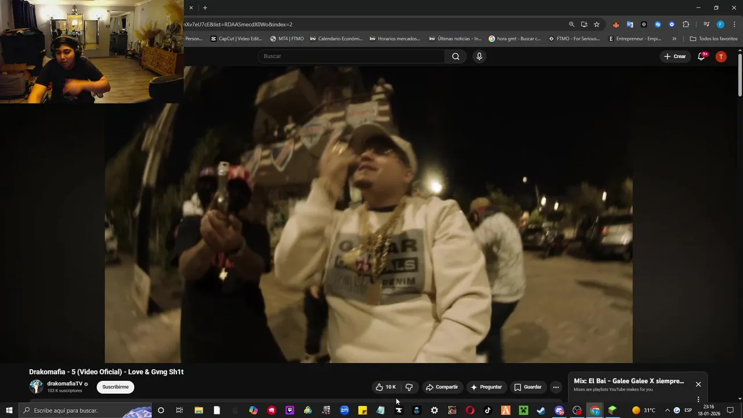Image resolution: width=743 pixels, height=418 pixels.
Task: Bookmark this page with the star icon
Action: click(x=597, y=24)
